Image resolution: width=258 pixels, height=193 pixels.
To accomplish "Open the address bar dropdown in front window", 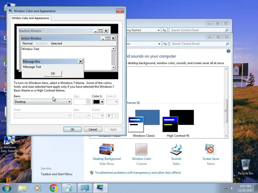I will tap(159, 44).
